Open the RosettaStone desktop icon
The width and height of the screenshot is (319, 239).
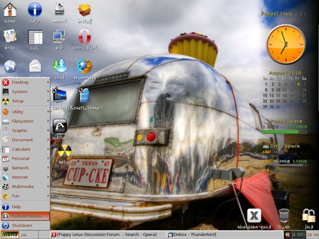click(84, 96)
